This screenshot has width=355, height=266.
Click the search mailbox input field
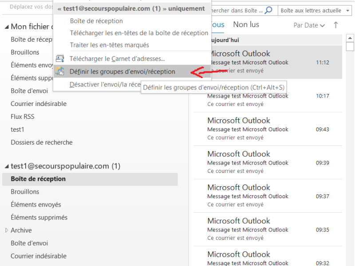(x=237, y=10)
